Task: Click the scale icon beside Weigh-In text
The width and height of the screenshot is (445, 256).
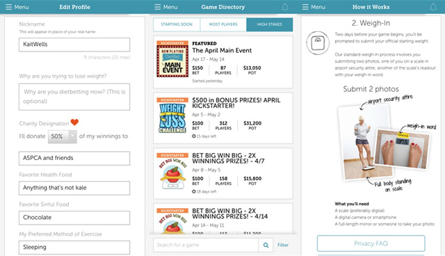Action: 318,43
